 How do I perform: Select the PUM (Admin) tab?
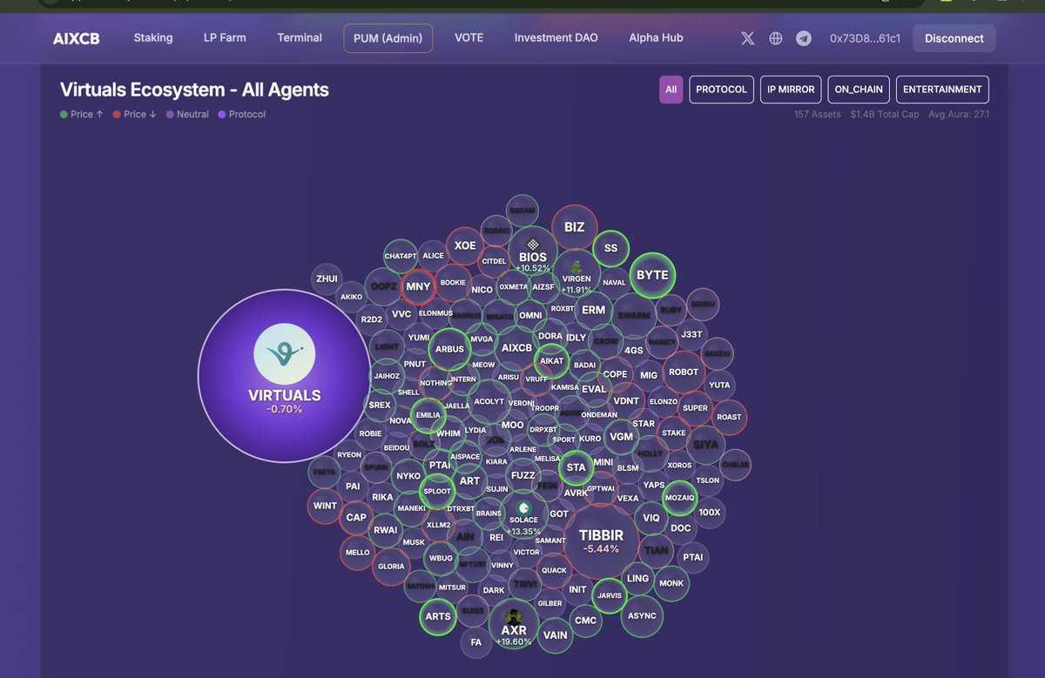(x=388, y=38)
